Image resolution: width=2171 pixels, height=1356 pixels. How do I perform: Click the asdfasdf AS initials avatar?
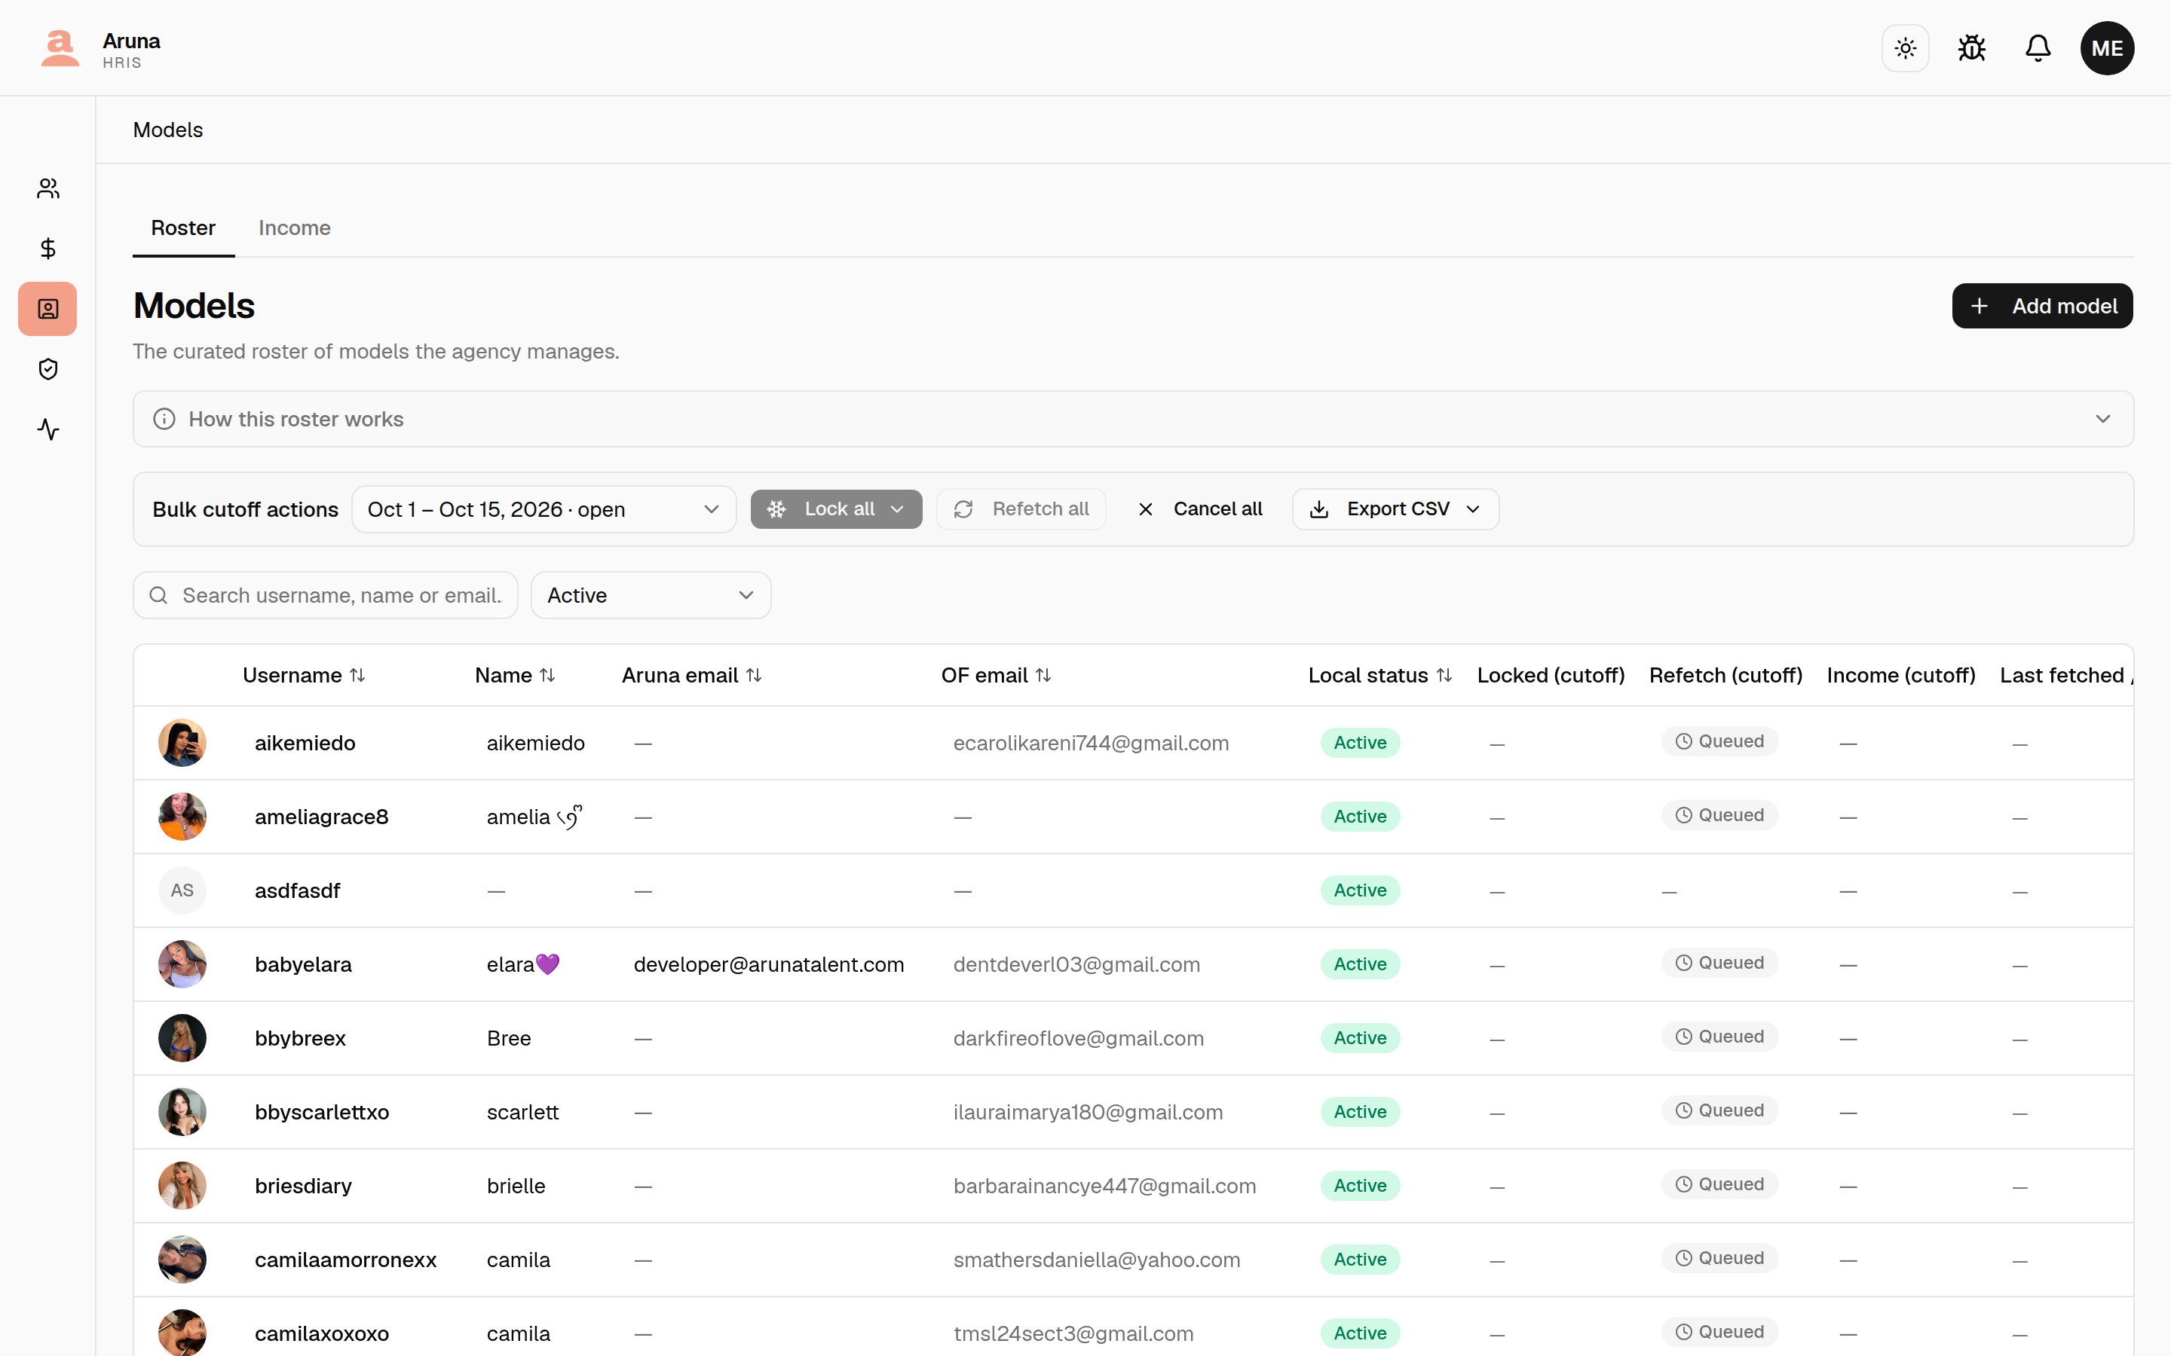click(182, 890)
